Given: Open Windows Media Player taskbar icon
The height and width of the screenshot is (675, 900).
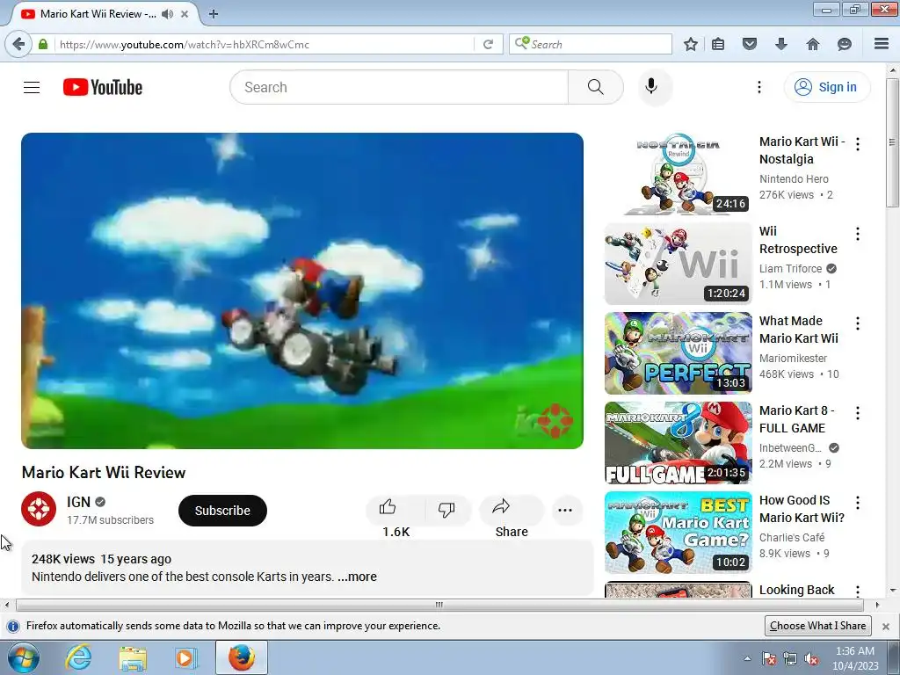Looking at the screenshot, I should (x=185, y=658).
